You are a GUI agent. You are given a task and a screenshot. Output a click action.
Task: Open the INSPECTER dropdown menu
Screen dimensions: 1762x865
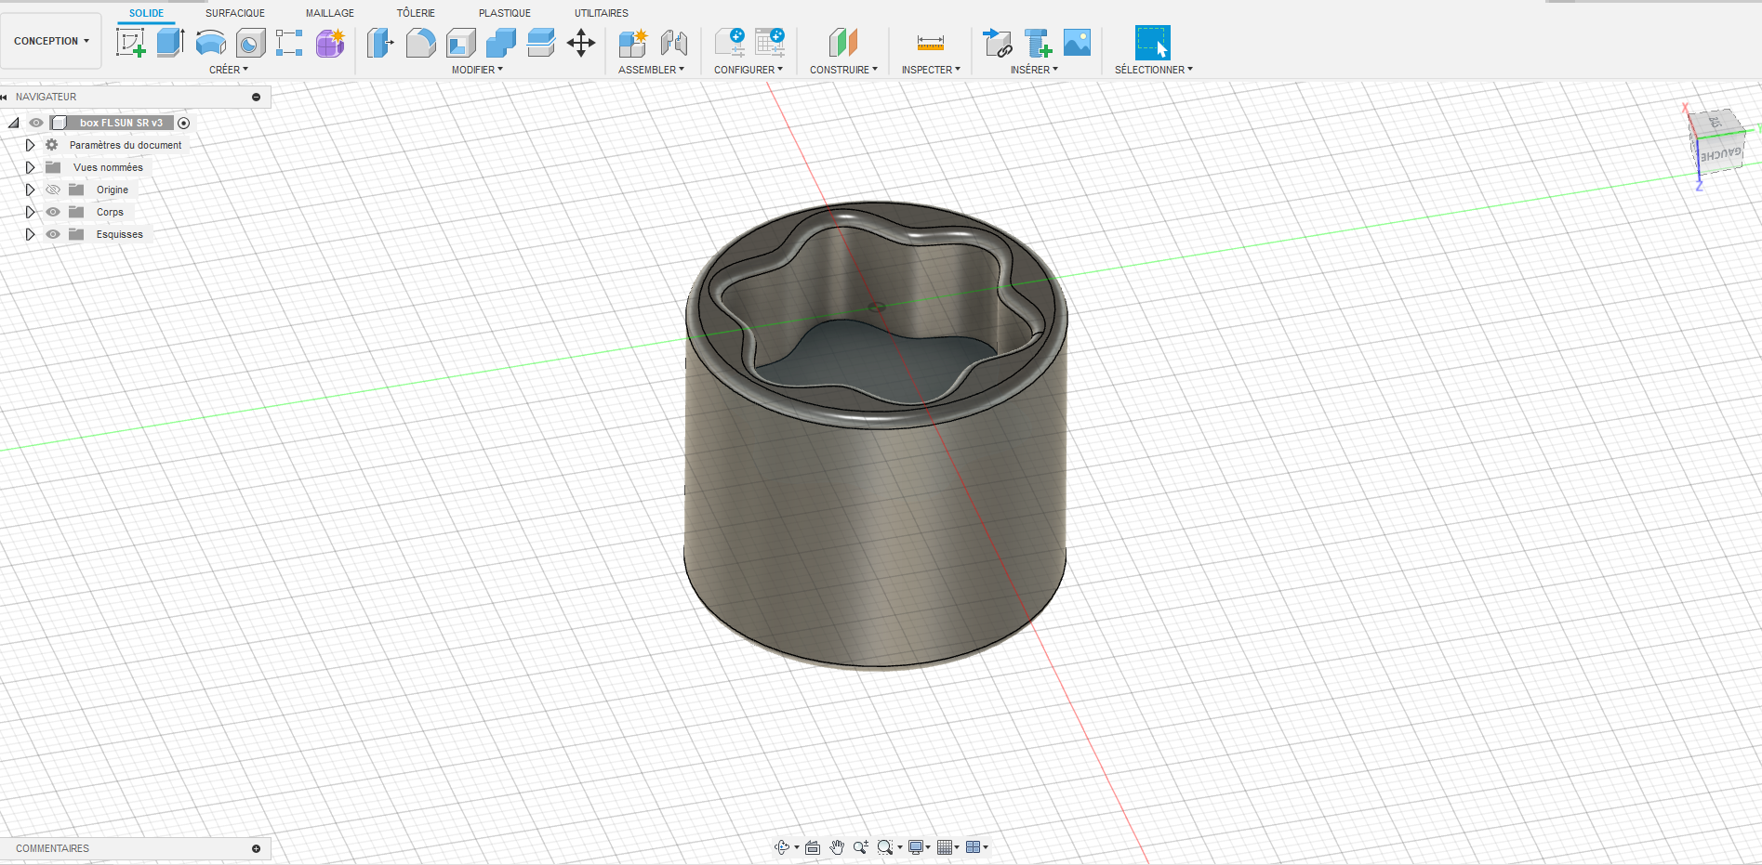coord(930,70)
